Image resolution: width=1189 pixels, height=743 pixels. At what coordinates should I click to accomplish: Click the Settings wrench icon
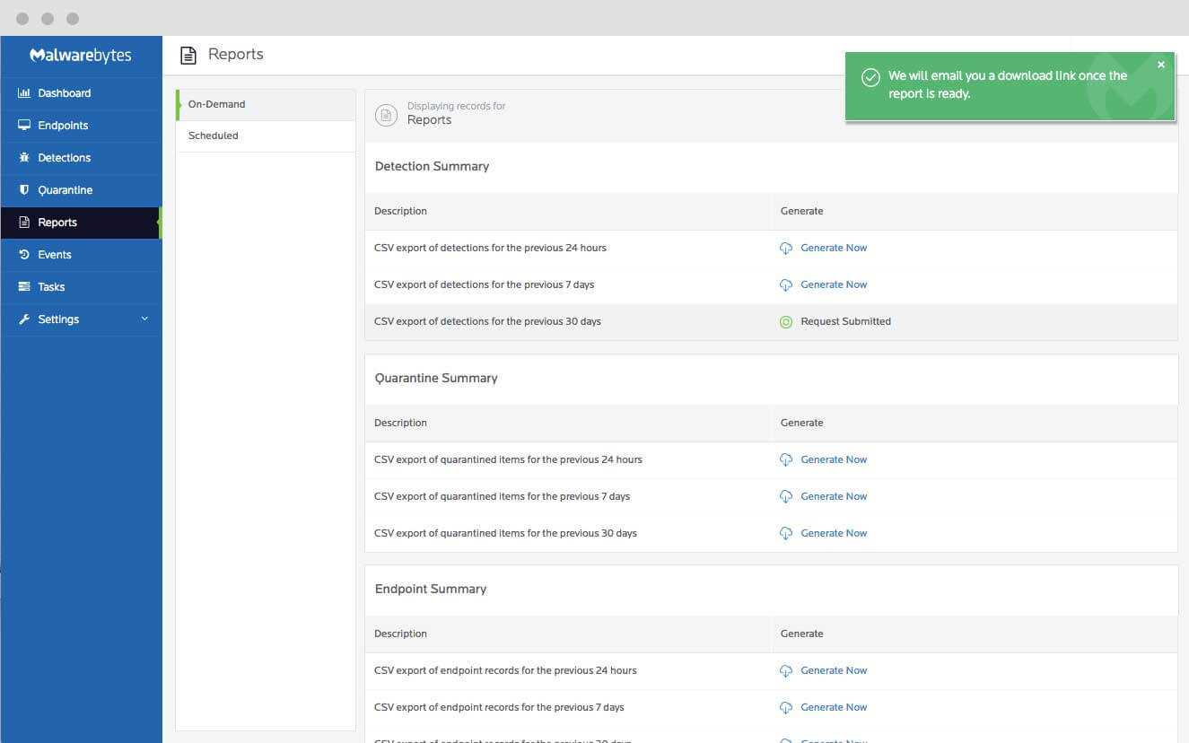[x=24, y=319]
